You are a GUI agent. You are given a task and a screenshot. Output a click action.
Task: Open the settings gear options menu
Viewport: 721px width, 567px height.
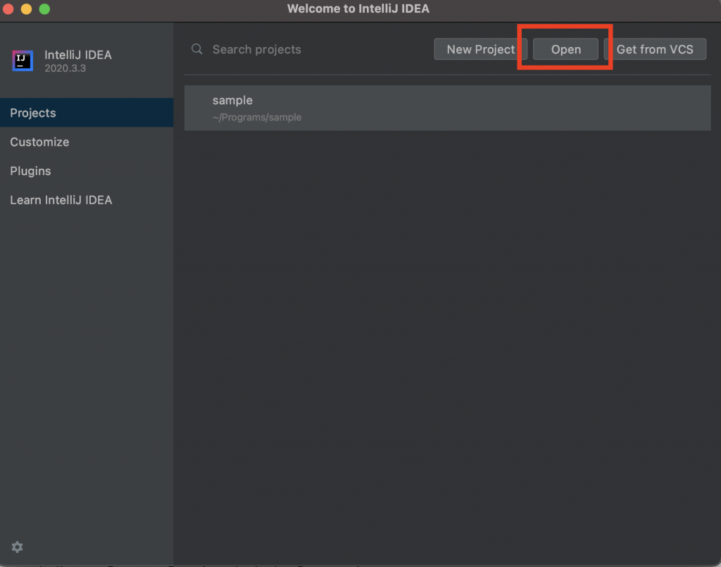coord(17,547)
